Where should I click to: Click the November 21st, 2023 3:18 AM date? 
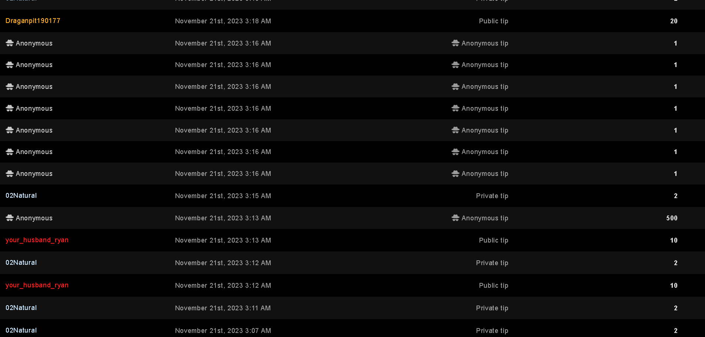tap(223, 21)
